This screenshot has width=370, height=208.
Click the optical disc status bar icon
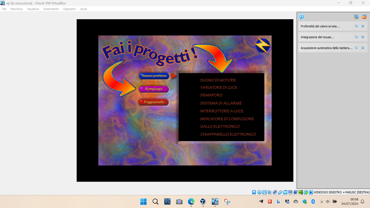point(259,192)
